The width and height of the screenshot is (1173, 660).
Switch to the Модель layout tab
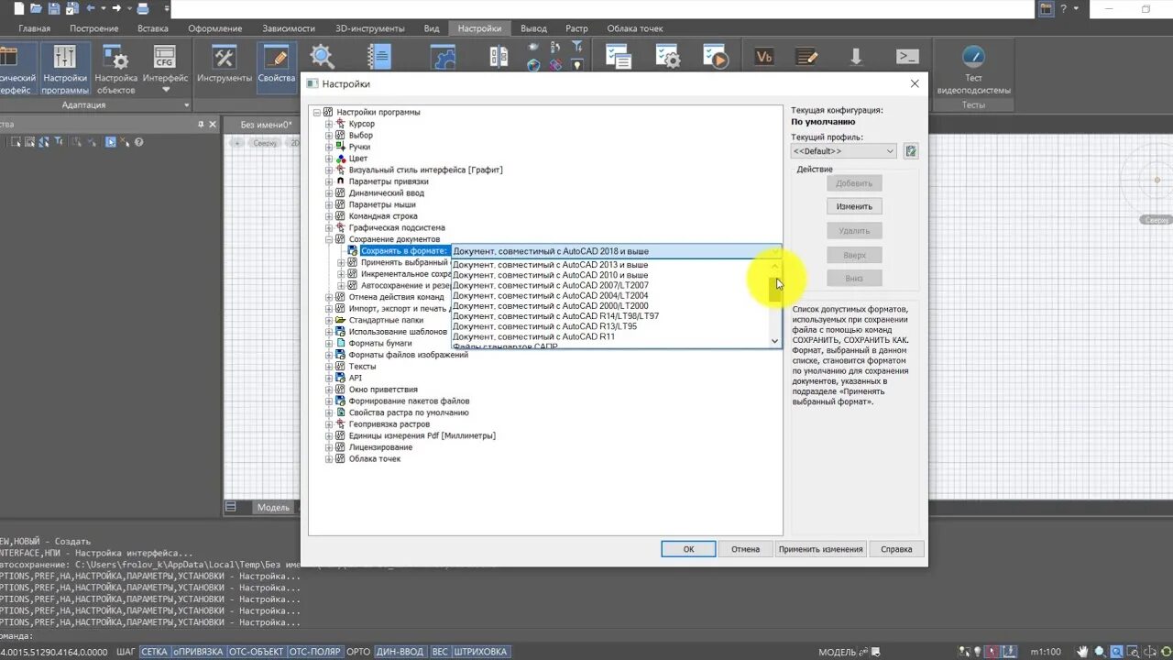[273, 507]
